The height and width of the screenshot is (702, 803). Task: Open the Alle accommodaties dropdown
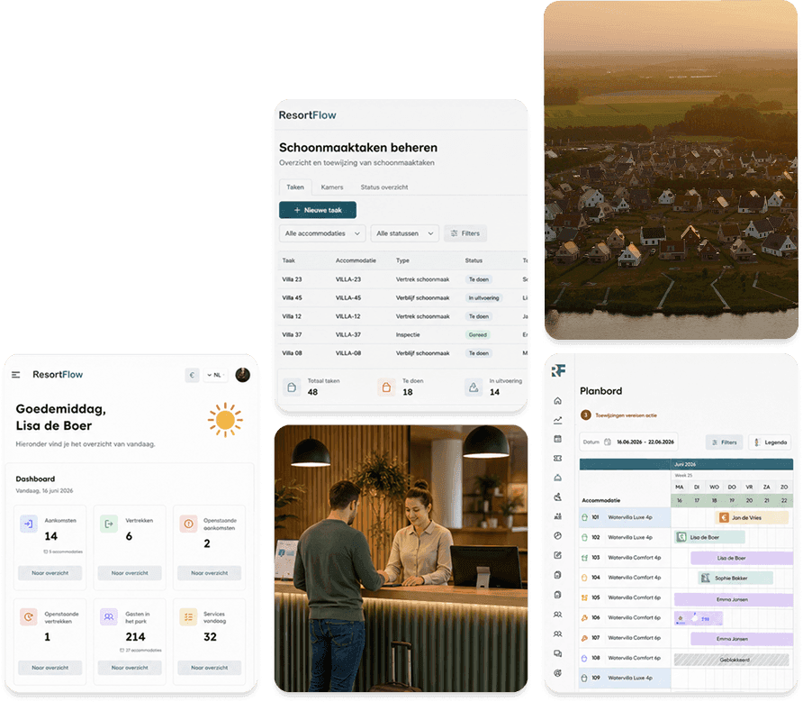(322, 233)
